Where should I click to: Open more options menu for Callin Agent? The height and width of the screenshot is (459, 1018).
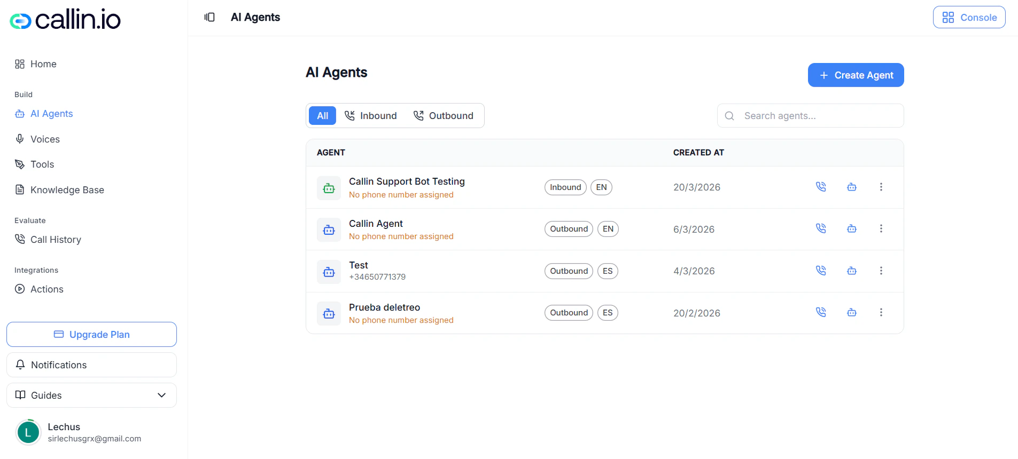point(881,228)
